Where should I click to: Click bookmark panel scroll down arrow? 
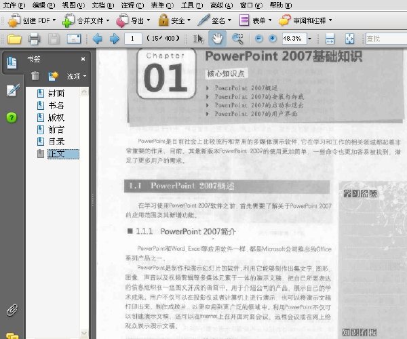pos(84,333)
